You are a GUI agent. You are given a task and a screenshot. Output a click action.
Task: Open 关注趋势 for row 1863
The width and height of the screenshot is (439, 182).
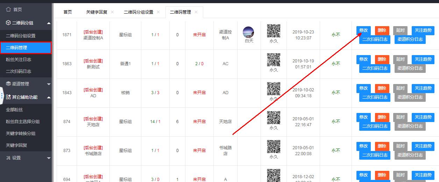[423, 59]
